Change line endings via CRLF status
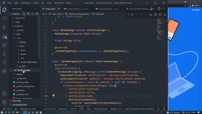Viewport: 202px width, 114px height. pyautogui.click(x=81, y=109)
